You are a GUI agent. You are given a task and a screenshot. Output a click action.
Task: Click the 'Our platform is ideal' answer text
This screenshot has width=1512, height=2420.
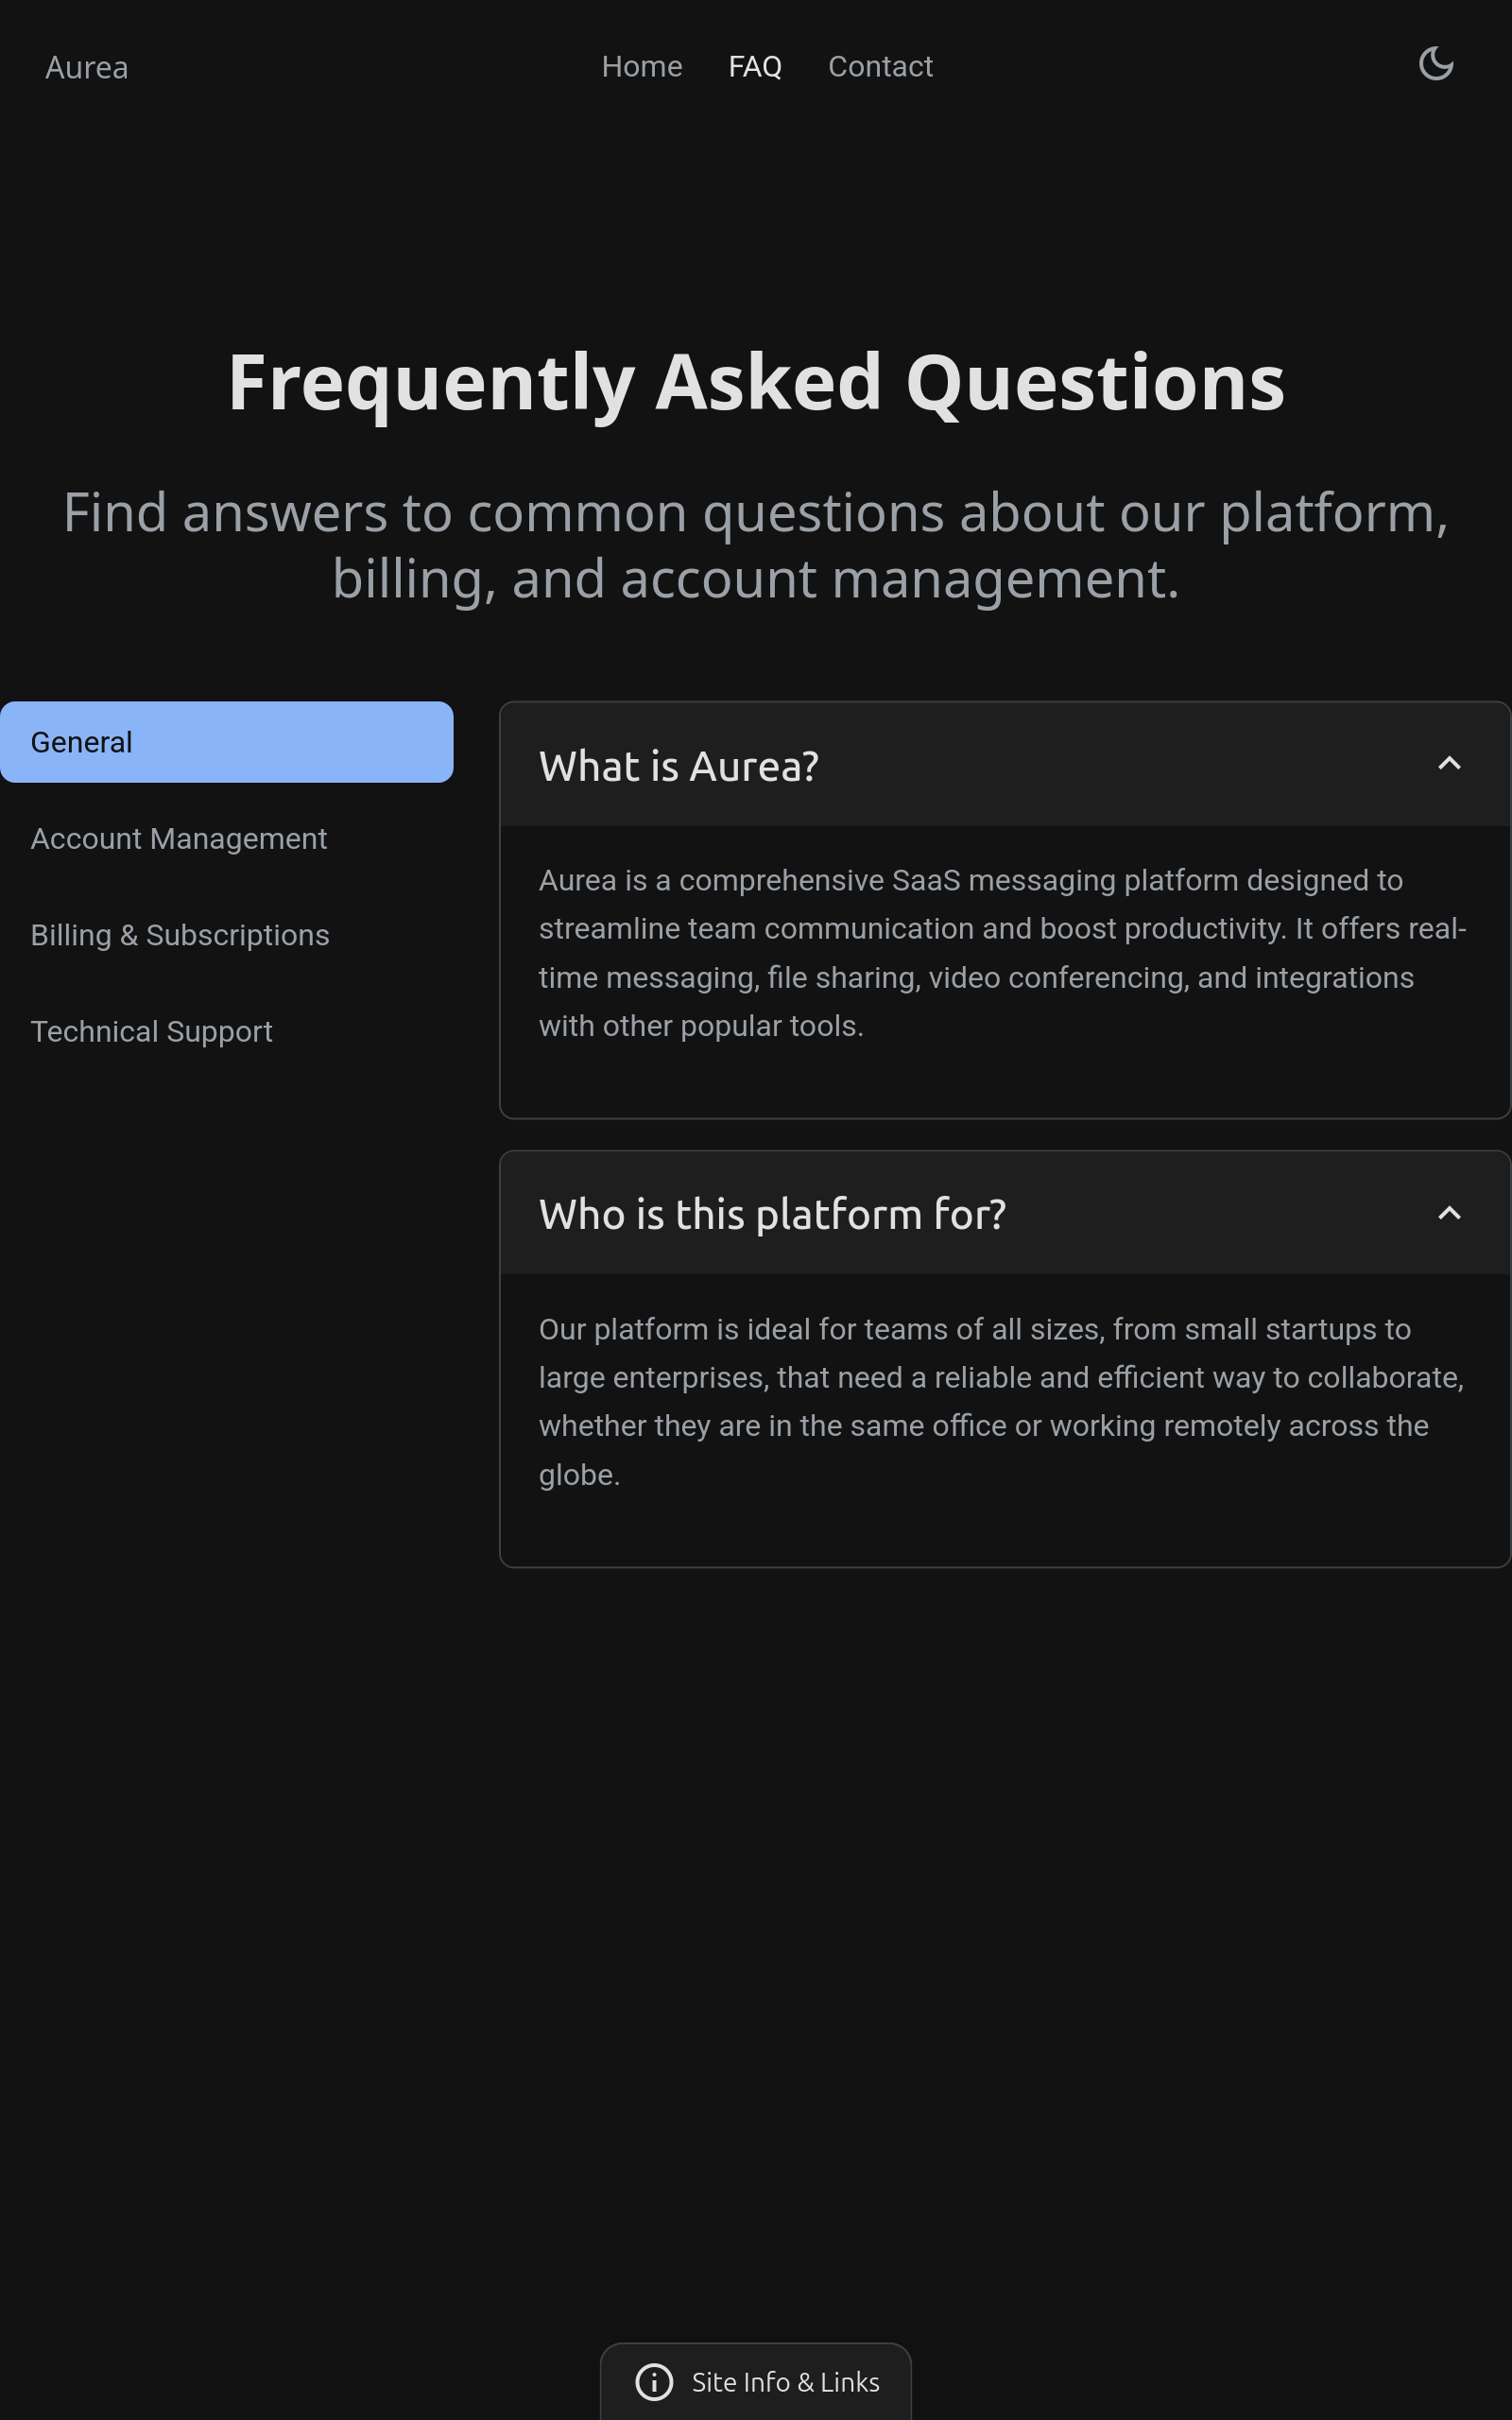click(x=1002, y=1401)
